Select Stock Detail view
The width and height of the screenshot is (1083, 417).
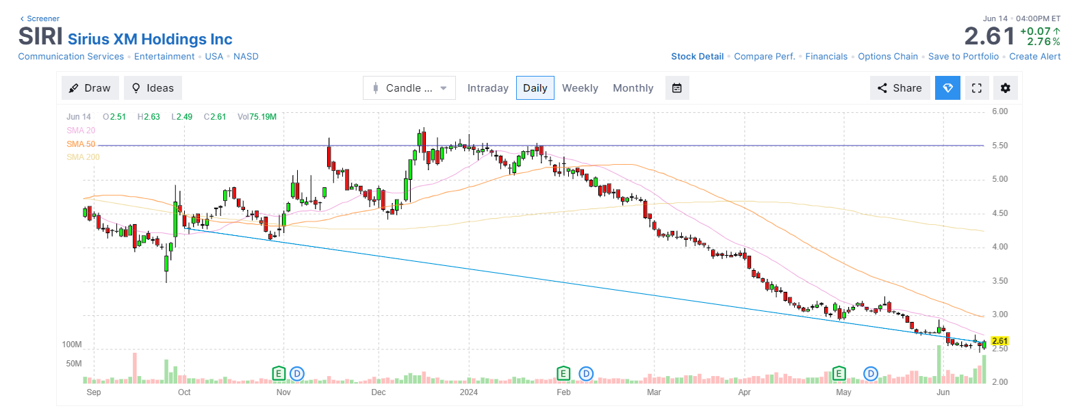click(697, 57)
